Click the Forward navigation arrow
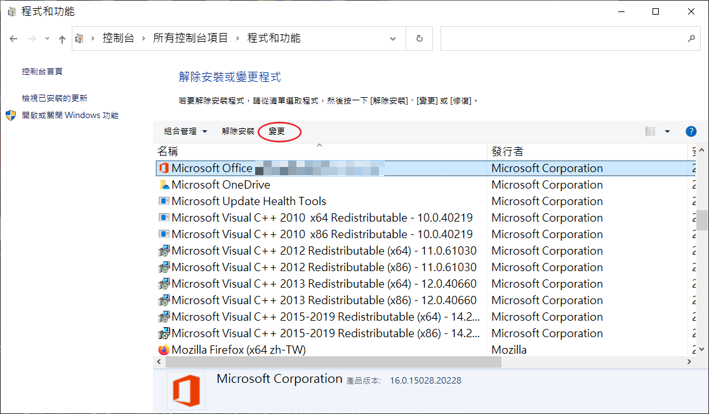 point(32,39)
